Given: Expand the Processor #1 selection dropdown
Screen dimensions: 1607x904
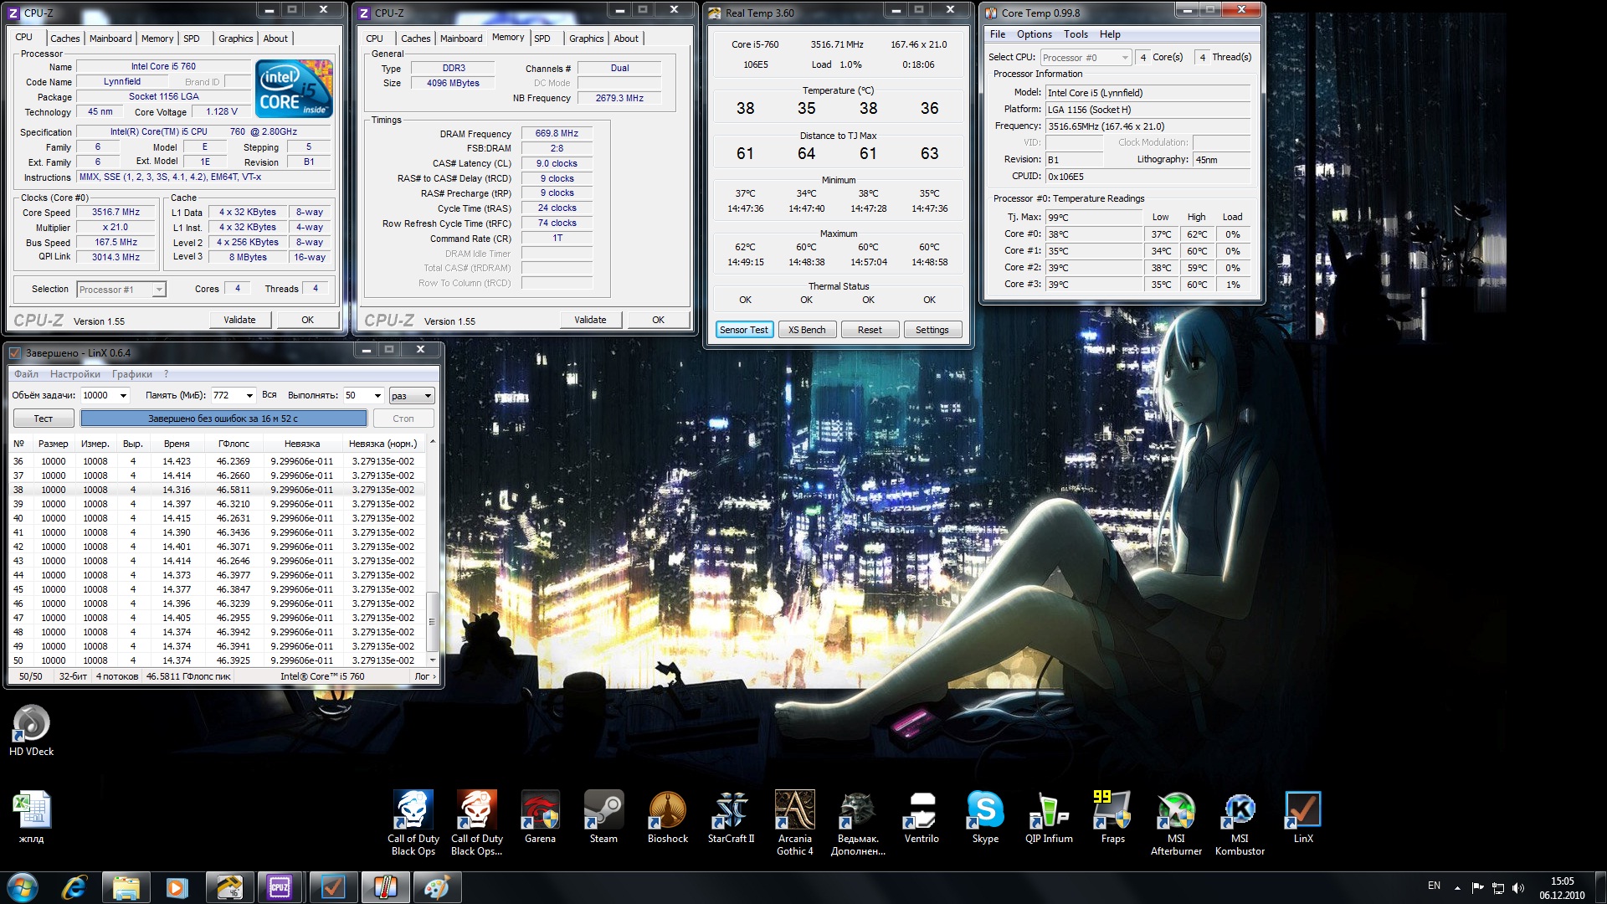Looking at the screenshot, I should (x=159, y=290).
